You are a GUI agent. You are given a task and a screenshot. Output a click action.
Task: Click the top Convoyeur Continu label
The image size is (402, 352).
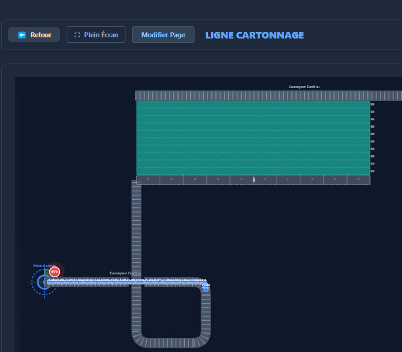coord(304,87)
